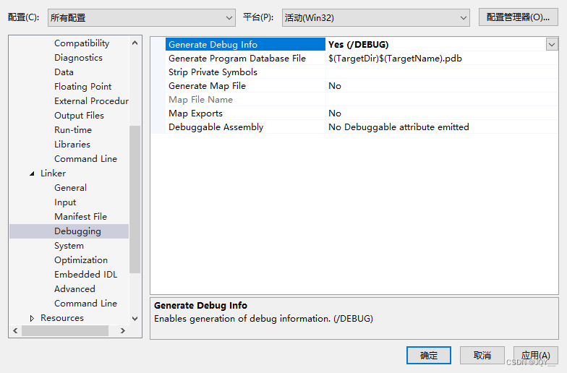This screenshot has width=567, height=373.
Task: Select the Debugging item under Linker
Action: (x=77, y=231)
